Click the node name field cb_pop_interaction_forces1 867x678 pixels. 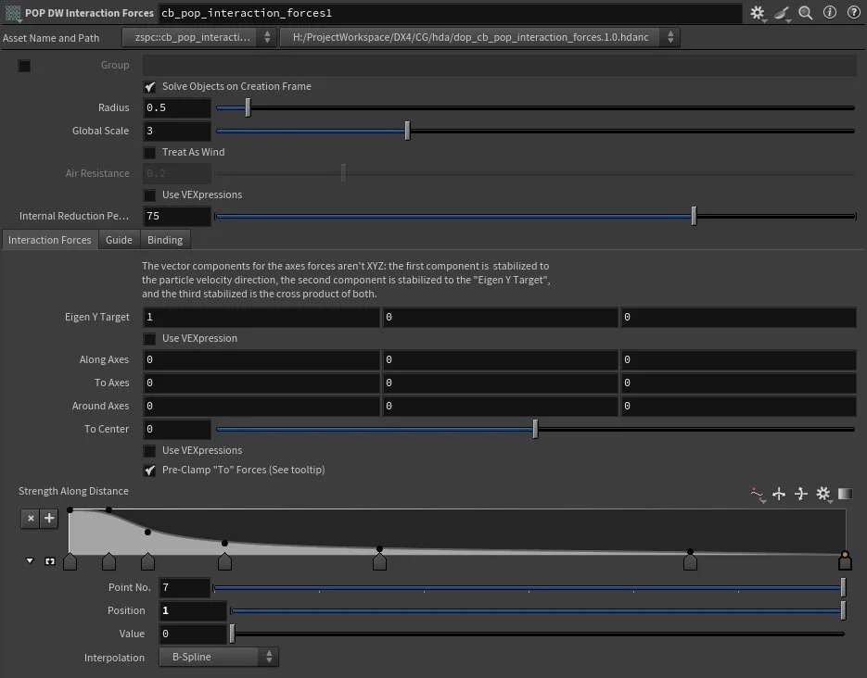coord(450,13)
